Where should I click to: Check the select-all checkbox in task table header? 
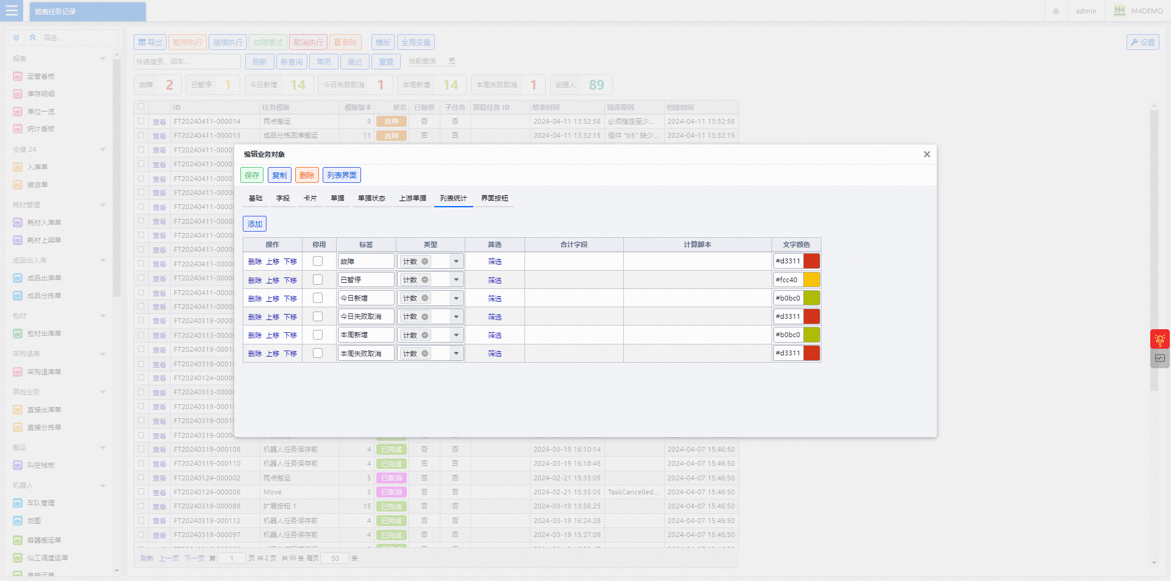(141, 106)
